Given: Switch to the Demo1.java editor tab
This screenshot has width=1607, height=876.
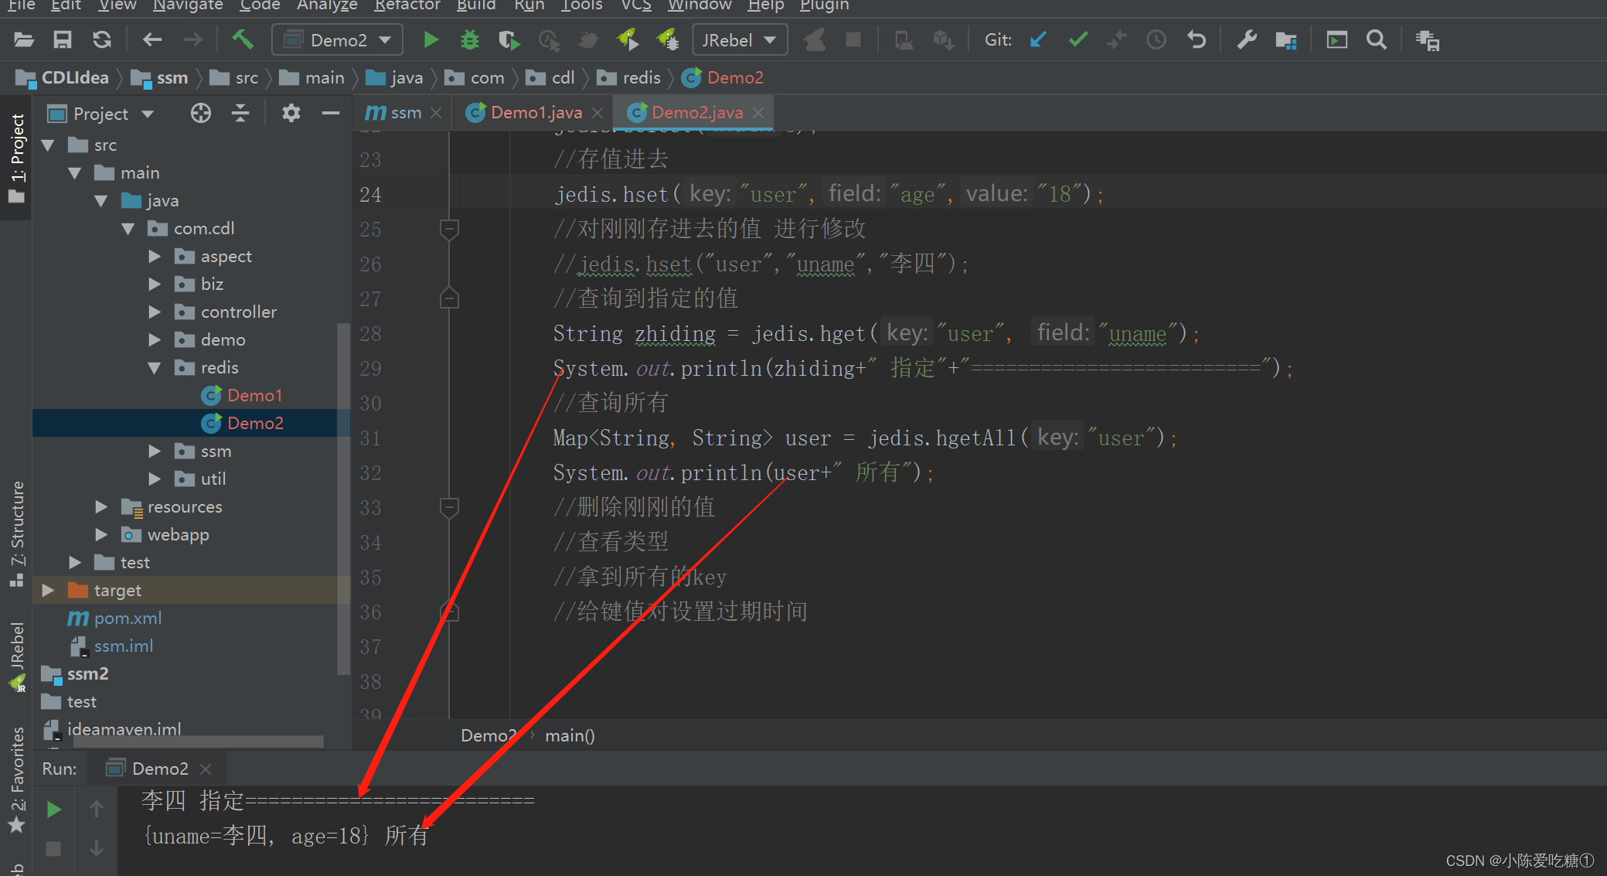Looking at the screenshot, I should click(x=535, y=113).
